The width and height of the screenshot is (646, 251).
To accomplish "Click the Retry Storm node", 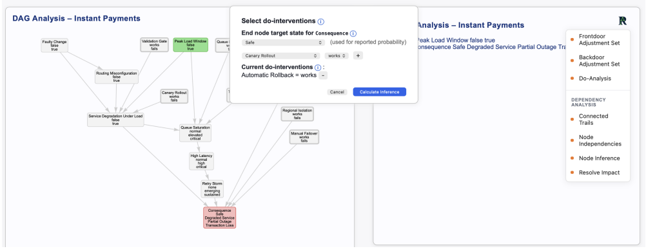I will click(x=212, y=189).
